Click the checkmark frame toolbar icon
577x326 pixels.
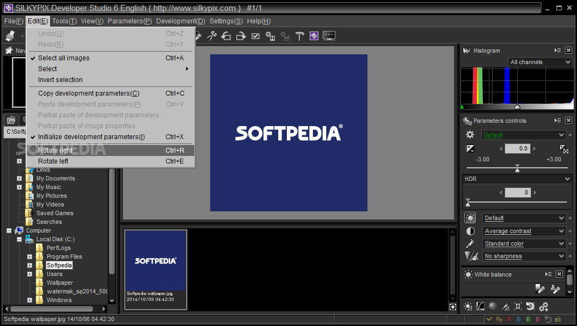255,36
